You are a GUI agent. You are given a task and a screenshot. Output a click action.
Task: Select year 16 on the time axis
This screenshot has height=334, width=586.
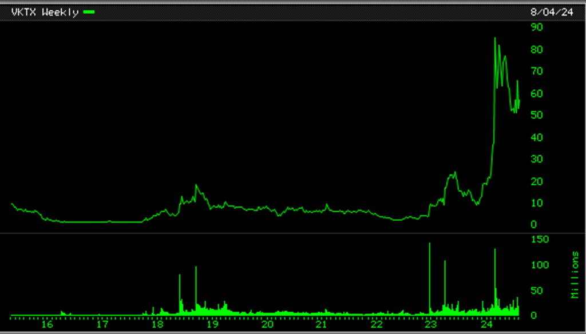pyautogui.click(x=47, y=325)
